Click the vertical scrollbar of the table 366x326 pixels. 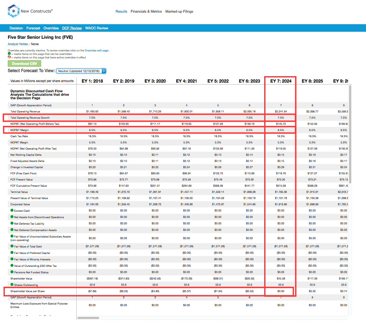350,134
